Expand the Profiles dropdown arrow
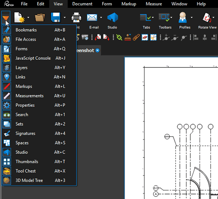The image size is (218, 199). (x=192, y=17)
